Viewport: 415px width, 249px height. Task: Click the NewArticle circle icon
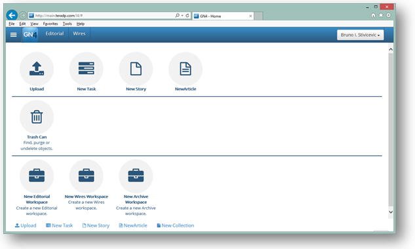186,69
